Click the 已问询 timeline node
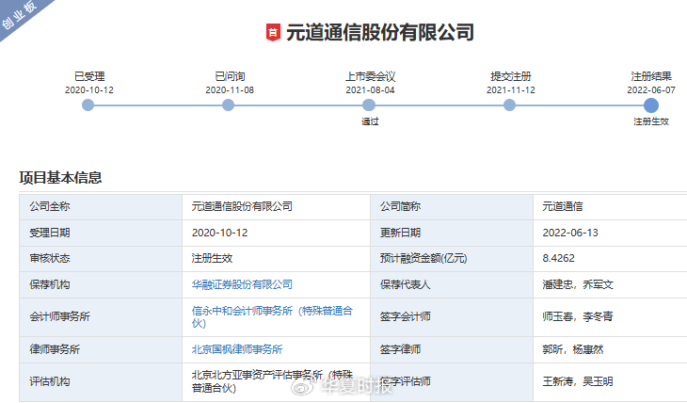This screenshot has width=687, height=403. [229, 105]
